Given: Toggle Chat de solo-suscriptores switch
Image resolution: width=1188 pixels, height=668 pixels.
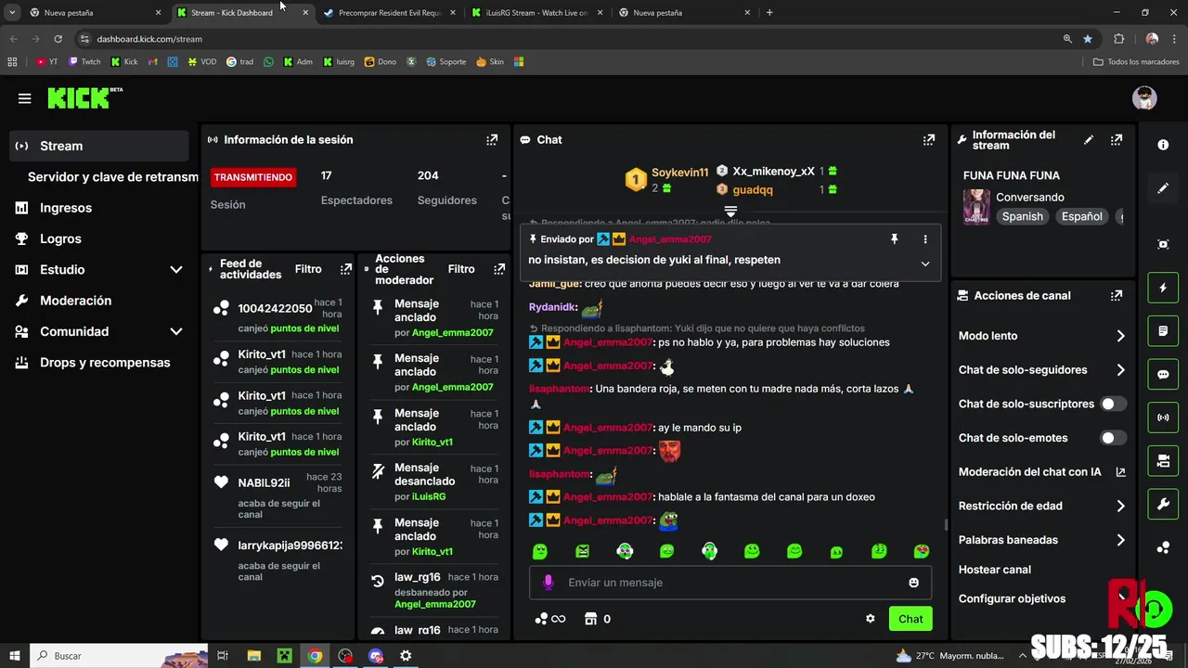Looking at the screenshot, I should point(1113,404).
